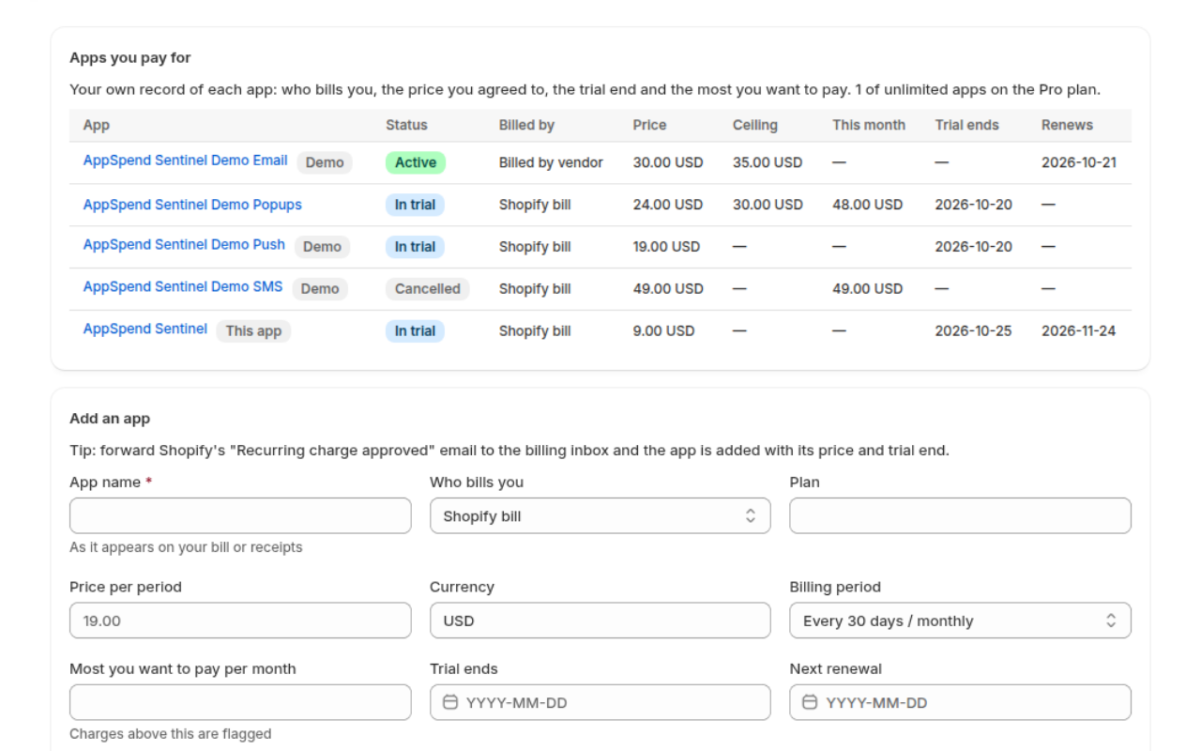Image resolution: width=1201 pixels, height=751 pixels.
Task: Open the calendar icon in Trial ends field
Action: [450, 702]
